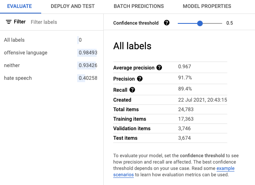255x185 pixels.
Task: Show help tooltip for Precision
Action: click(x=140, y=79)
